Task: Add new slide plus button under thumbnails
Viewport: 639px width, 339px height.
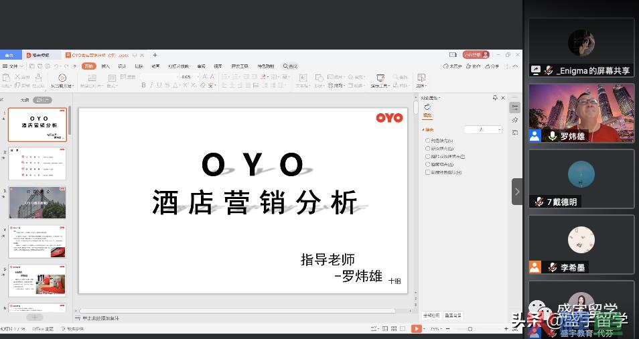Action: click(x=35, y=317)
